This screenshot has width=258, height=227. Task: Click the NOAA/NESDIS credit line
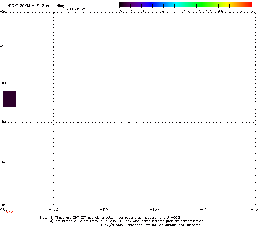coord(151,225)
